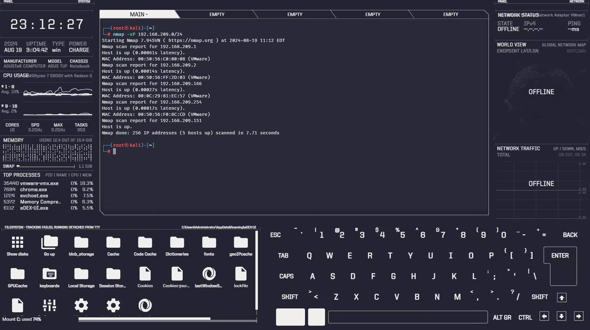
Task: Open the lastWindowState file icon
Action: point(209,274)
